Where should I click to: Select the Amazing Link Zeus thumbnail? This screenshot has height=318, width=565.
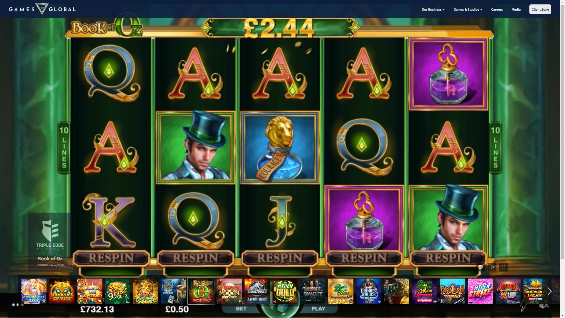click(34, 291)
